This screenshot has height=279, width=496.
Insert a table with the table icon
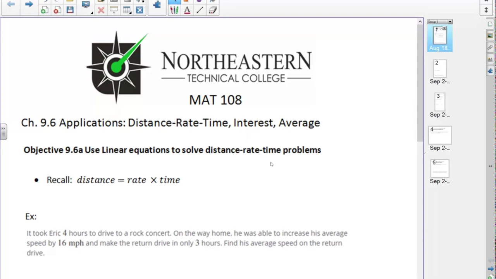pyautogui.click(x=127, y=10)
